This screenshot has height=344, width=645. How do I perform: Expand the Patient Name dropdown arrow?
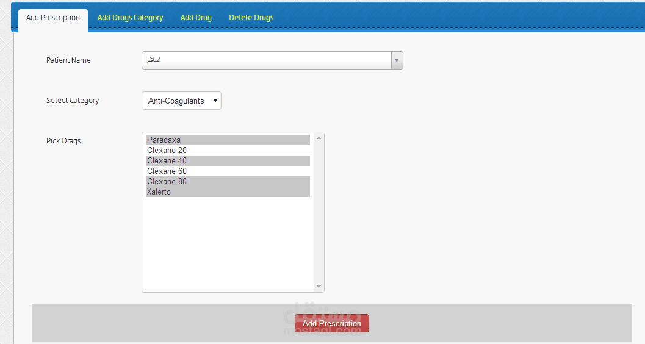pyautogui.click(x=397, y=60)
